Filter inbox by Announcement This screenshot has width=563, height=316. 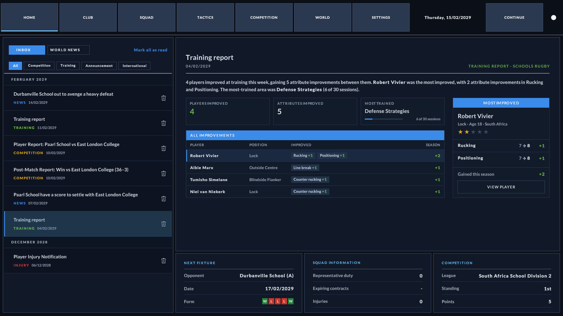point(99,66)
